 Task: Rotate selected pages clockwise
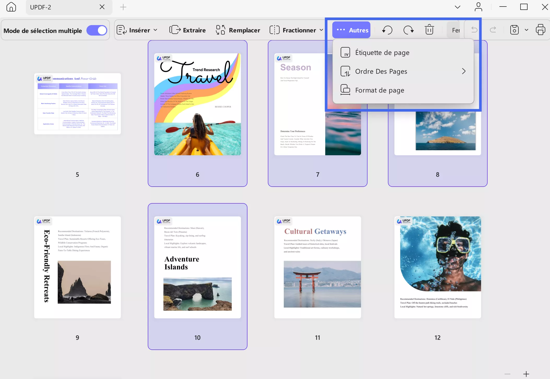tap(408, 30)
